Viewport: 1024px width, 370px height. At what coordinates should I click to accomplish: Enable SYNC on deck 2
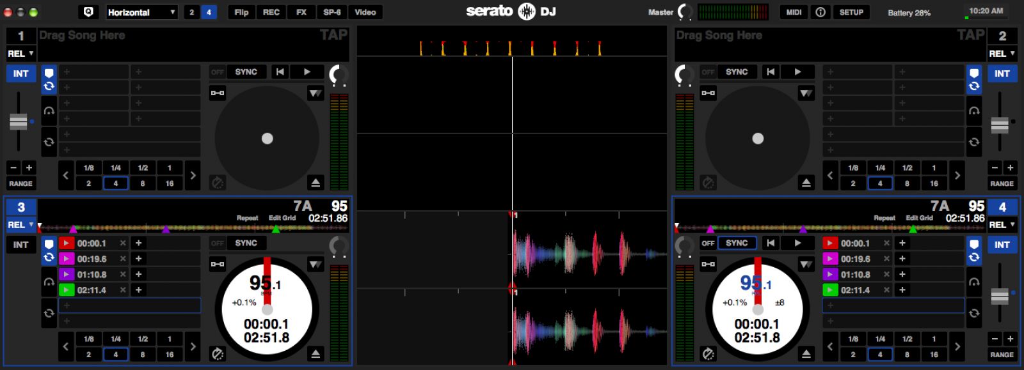pyautogui.click(x=737, y=72)
